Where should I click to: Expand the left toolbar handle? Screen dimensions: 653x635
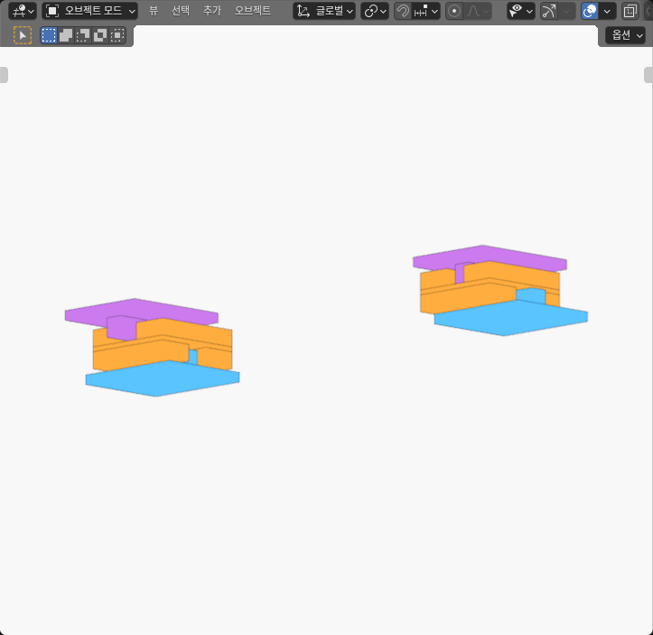(x=4, y=75)
